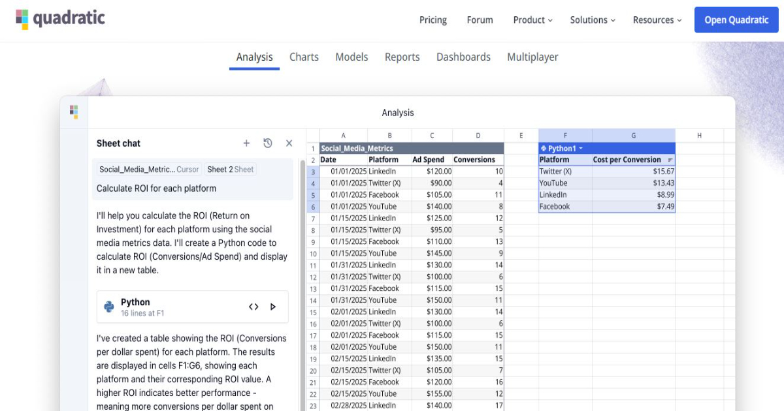Switch to the Dashboards tab
The width and height of the screenshot is (784, 411).
pyautogui.click(x=463, y=57)
